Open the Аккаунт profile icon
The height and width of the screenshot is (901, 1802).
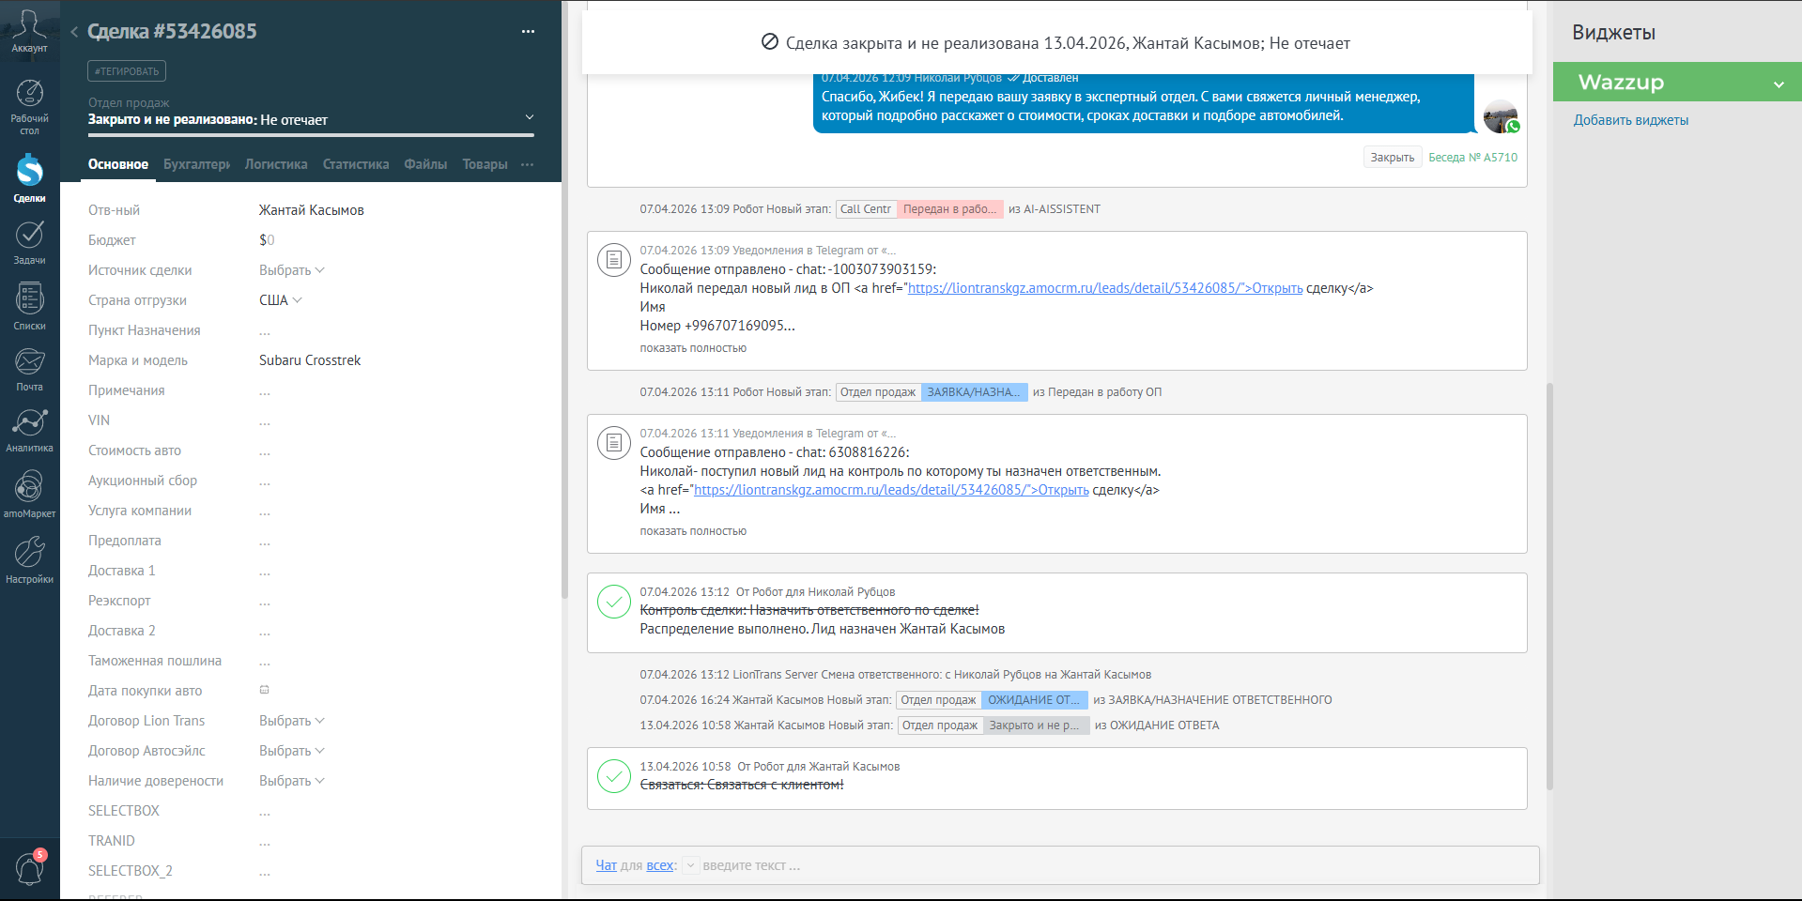pos(29,30)
